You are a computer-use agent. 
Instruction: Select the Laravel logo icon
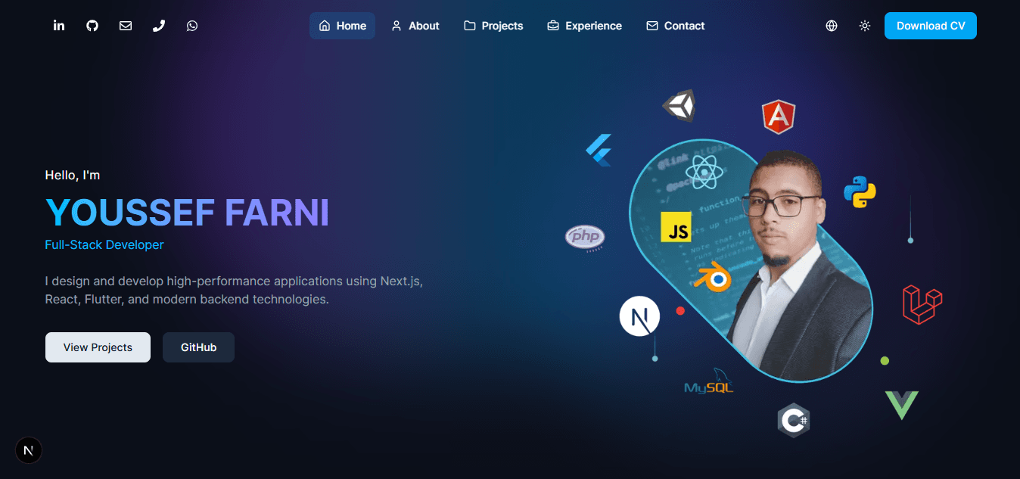click(x=920, y=304)
